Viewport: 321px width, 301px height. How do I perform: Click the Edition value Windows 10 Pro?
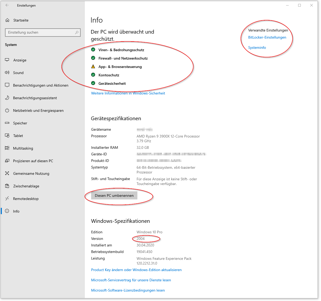pyautogui.click(x=149, y=232)
